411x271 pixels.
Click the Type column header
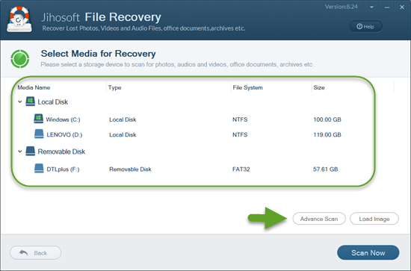[114, 87]
